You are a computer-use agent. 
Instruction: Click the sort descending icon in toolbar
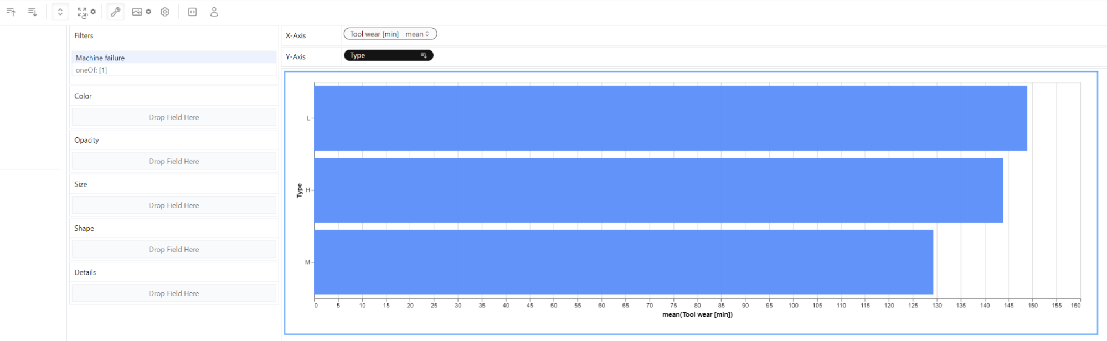[x=33, y=12]
